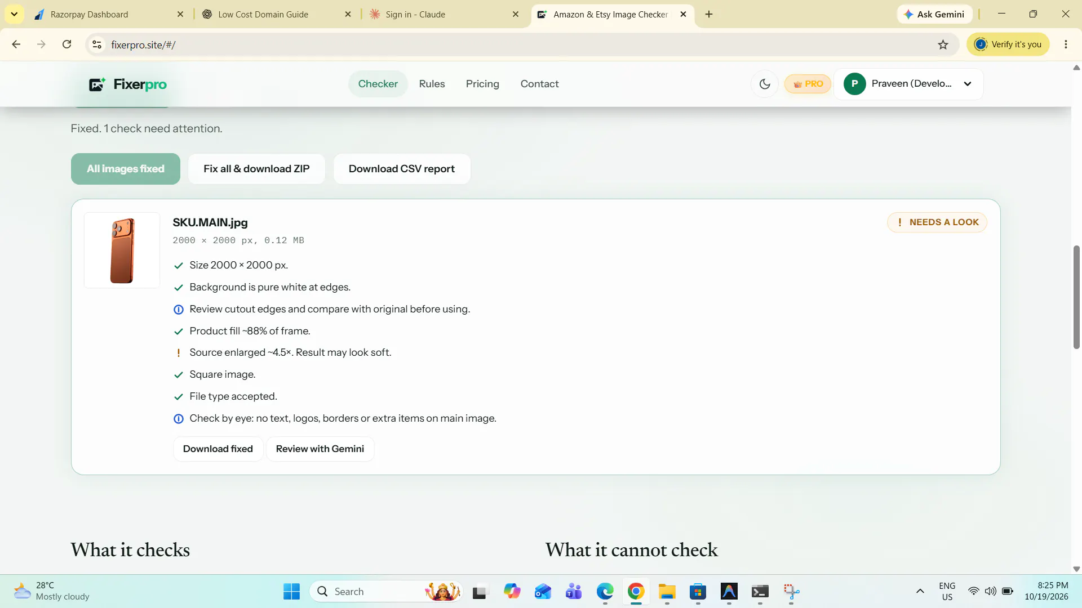Open Windows Start menu

tap(291, 592)
